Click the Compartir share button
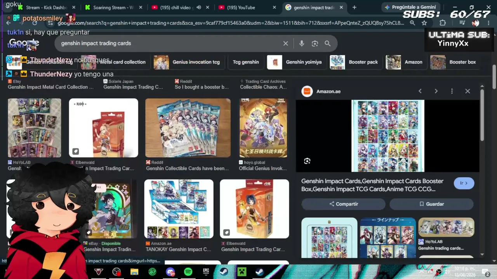Screen dimensions: 497x279 click(344, 204)
